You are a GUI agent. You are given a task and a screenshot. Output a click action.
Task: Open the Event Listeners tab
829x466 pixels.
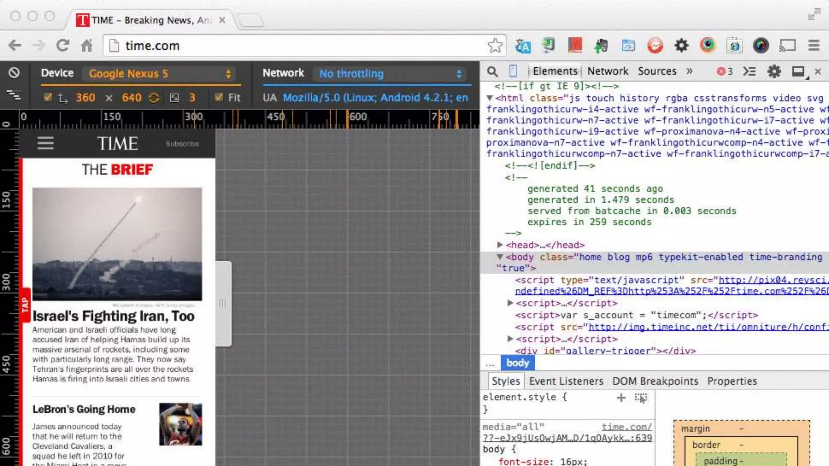[x=566, y=381]
